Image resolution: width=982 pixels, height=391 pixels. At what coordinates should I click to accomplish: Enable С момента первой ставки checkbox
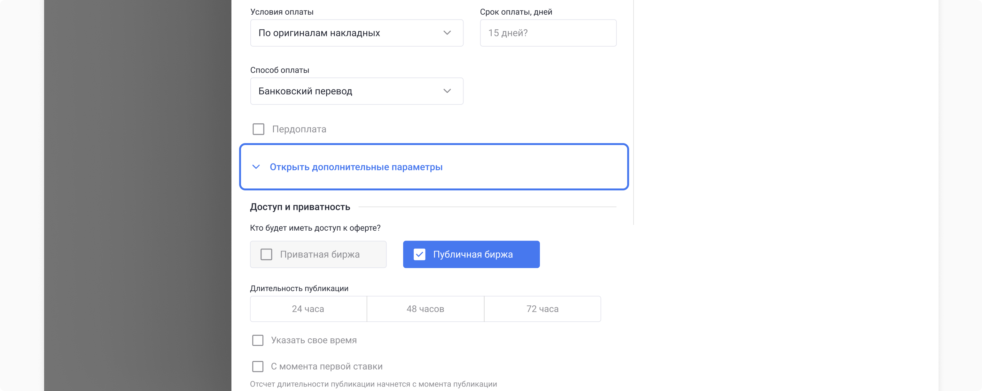pos(258,366)
